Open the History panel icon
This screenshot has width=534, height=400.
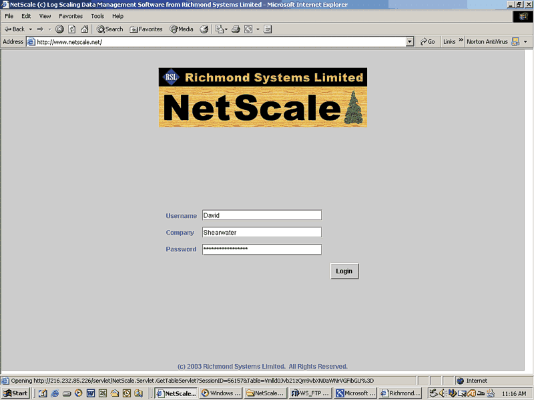point(202,29)
